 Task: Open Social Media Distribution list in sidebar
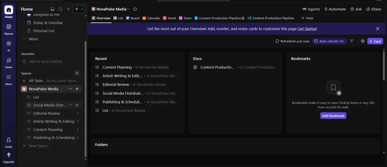(50, 105)
